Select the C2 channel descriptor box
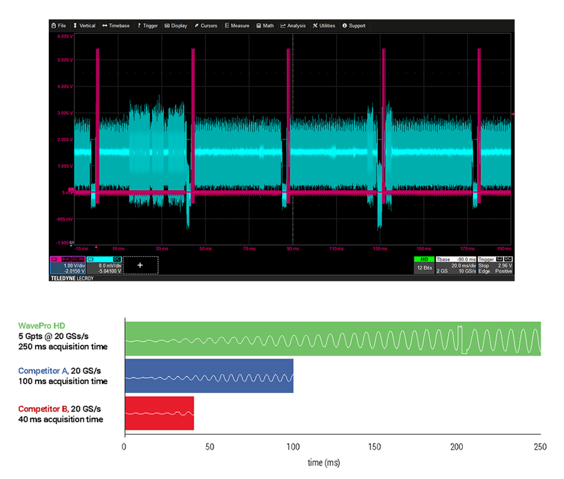The height and width of the screenshot is (479, 564). coord(67,264)
